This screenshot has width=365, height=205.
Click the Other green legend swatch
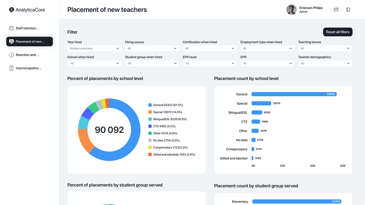(150, 133)
